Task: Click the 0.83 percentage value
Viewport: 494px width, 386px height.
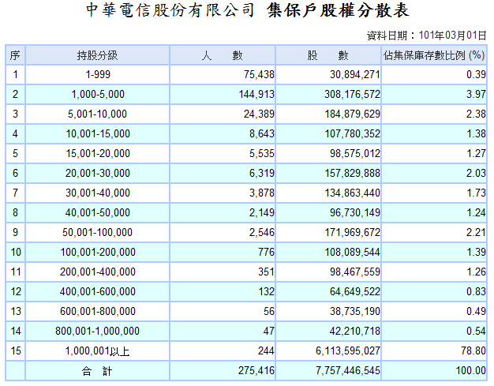Action: pyautogui.click(x=476, y=291)
